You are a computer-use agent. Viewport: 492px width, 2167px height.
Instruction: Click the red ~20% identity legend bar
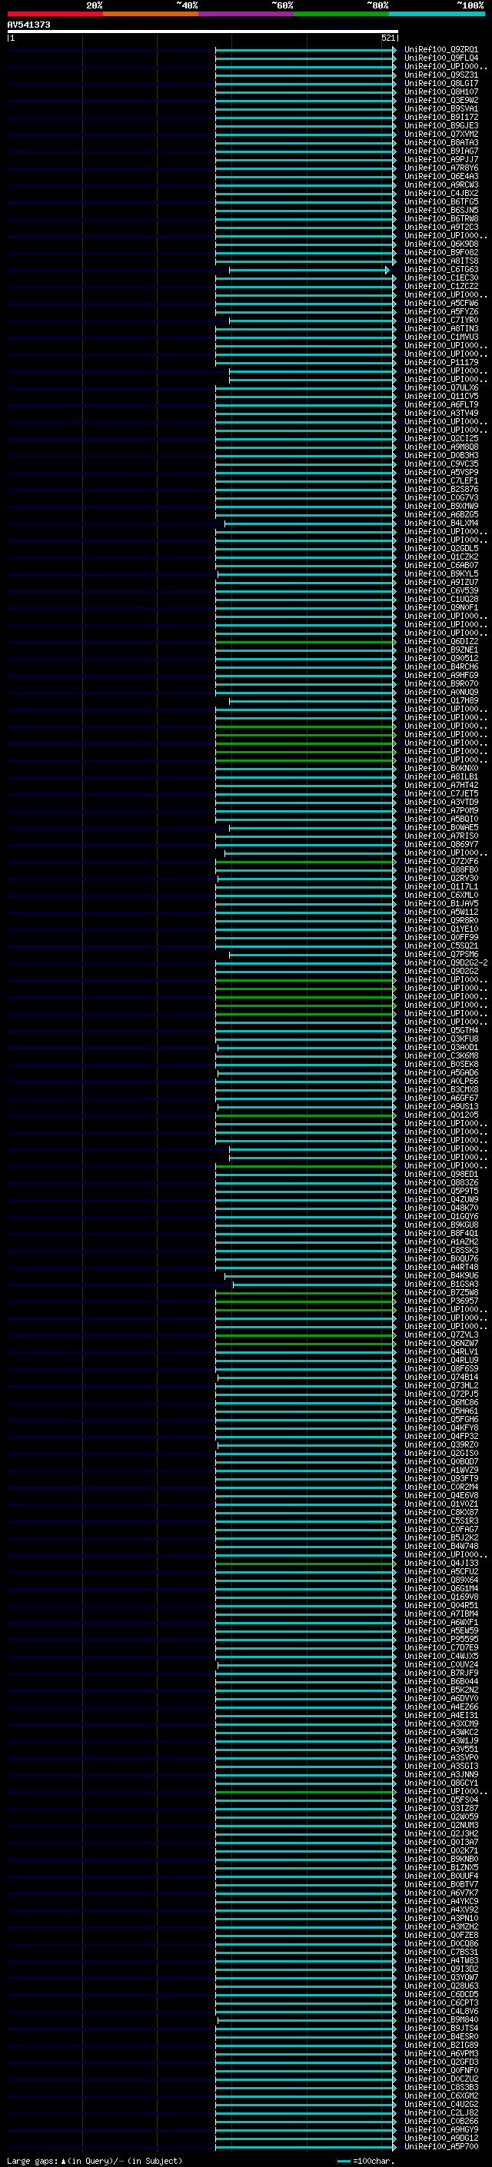point(55,14)
